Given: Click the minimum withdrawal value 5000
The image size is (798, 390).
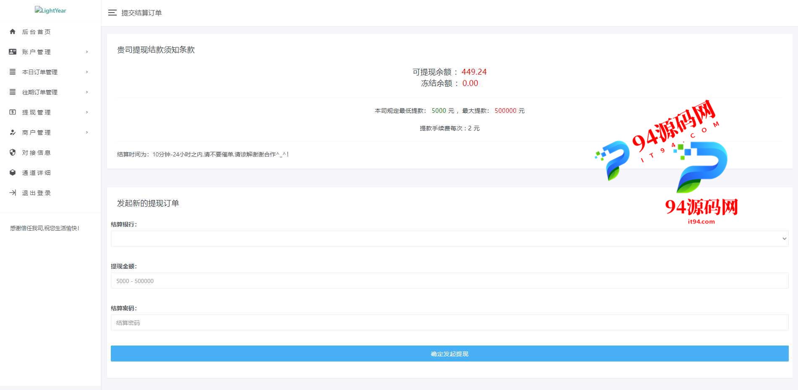Looking at the screenshot, I should click(x=439, y=111).
